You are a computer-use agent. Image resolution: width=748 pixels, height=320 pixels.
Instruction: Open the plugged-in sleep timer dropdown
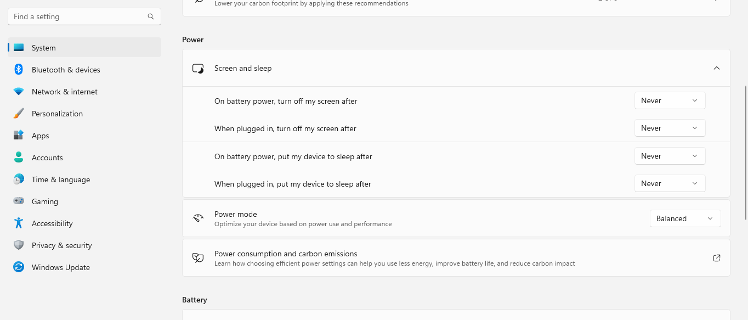(x=670, y=183)
